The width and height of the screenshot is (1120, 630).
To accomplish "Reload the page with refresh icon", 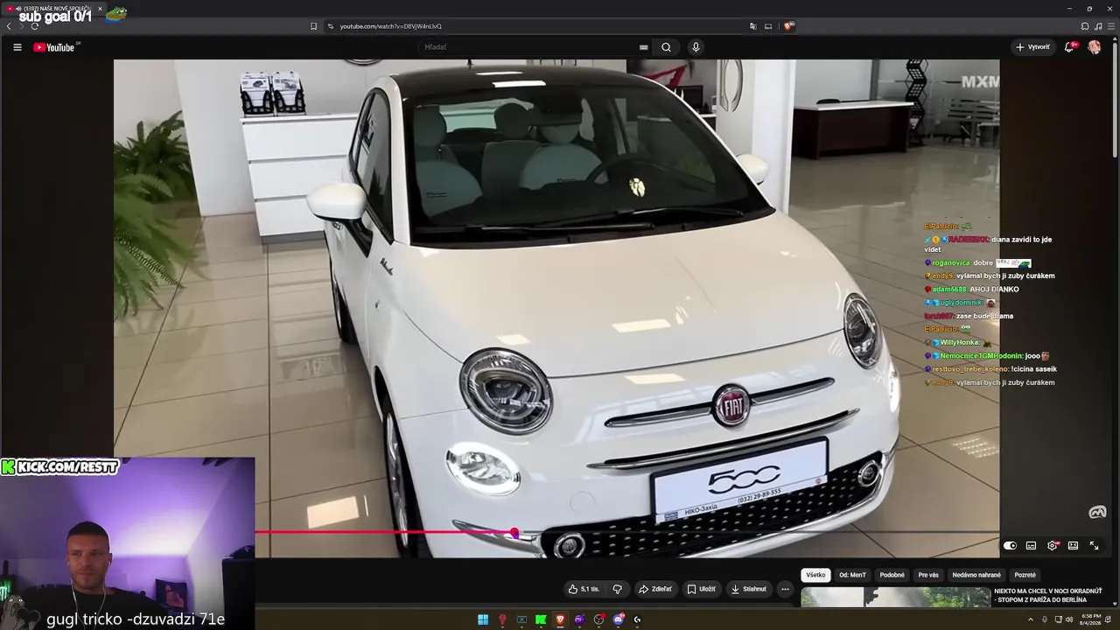I will pos(34,26).
